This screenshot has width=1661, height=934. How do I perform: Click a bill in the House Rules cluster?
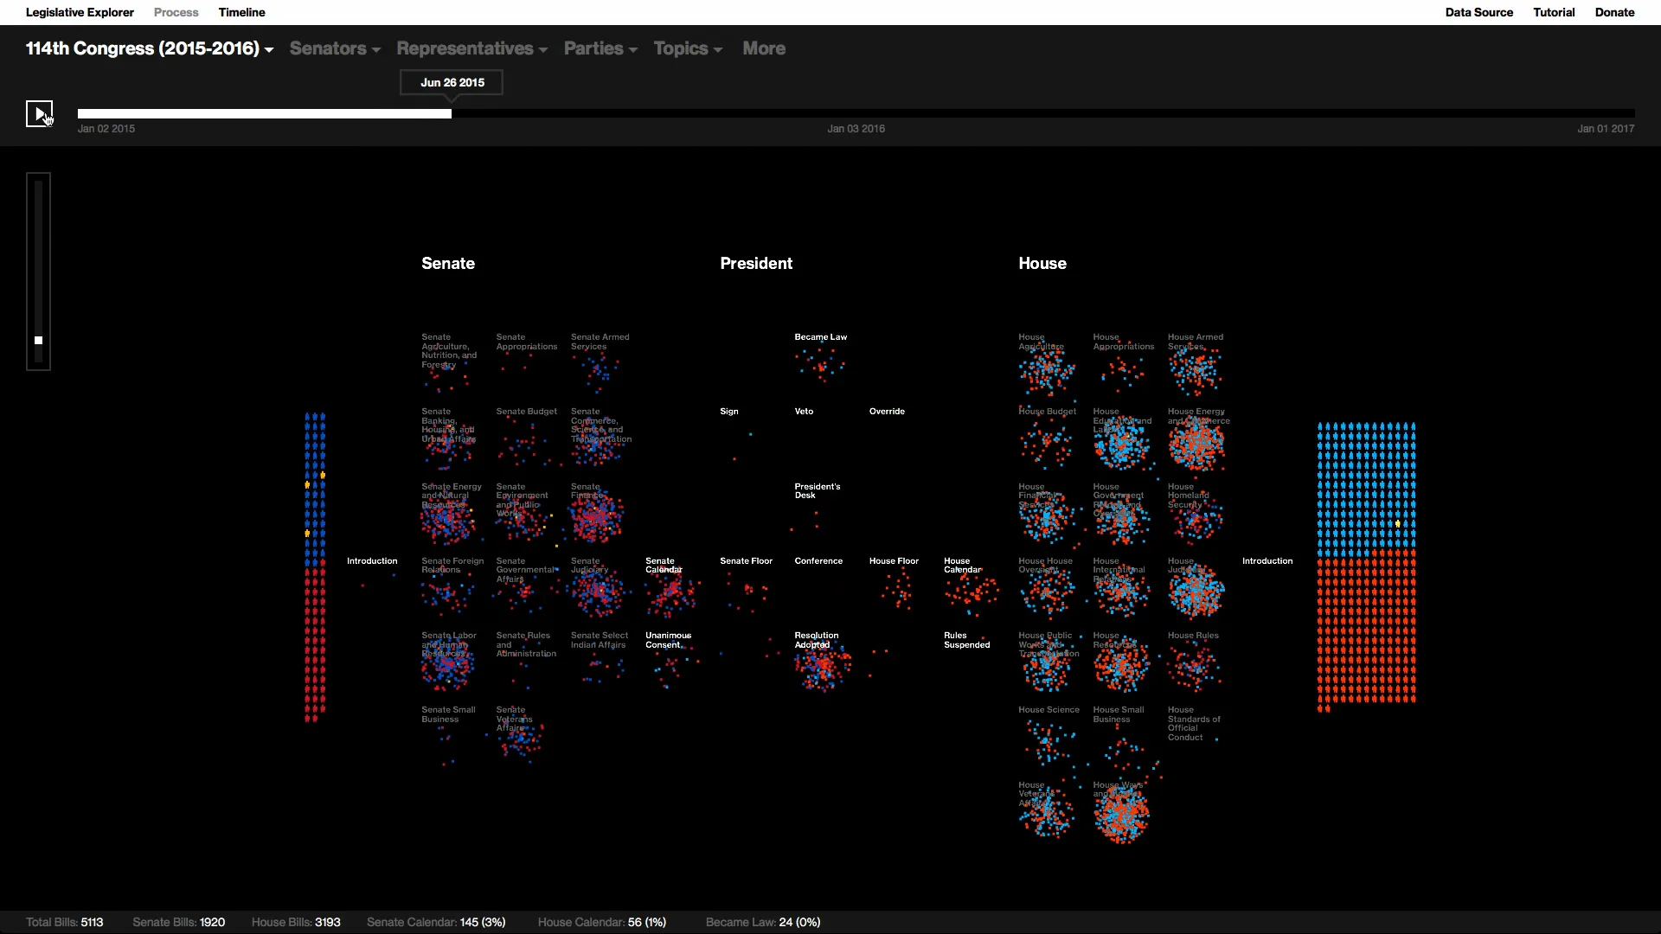pyautogui.click(x=1196, y=664)
